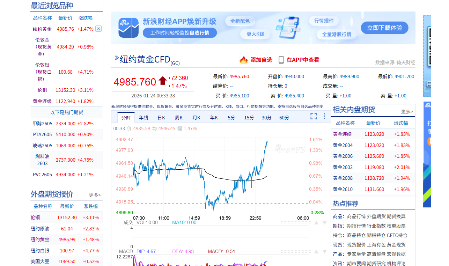Open 上海有色 link in 热点推荐

376,245
